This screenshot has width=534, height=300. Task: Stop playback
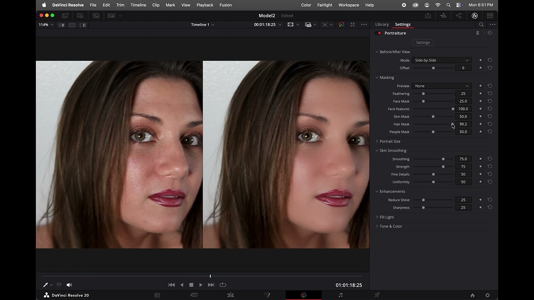pos(191,285)
